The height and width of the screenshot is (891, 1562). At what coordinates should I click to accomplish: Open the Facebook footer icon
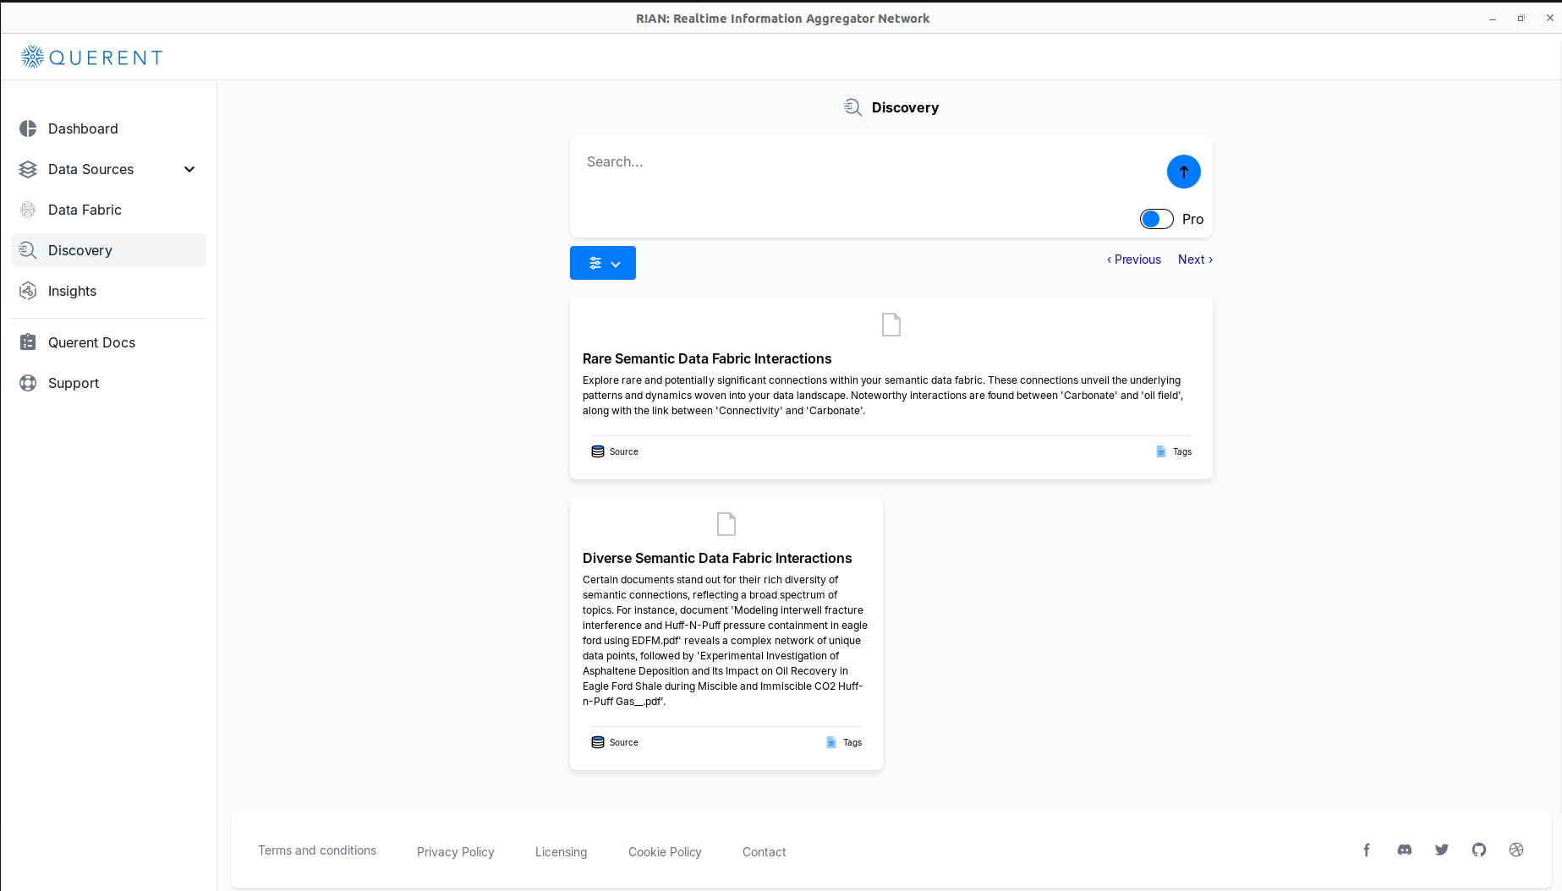(1367, 850)
